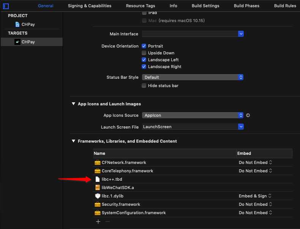Open the Status Bar Style dropdown
The width and height of the screenshot is (300, 229).
coord(193,77)
